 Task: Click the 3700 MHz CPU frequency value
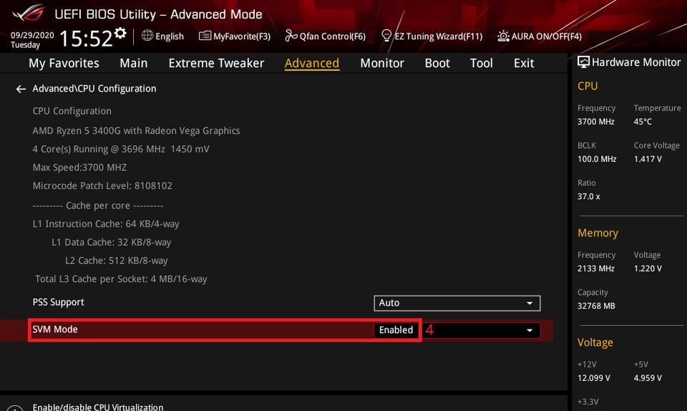pyautogui.click(x=596, y=122)
